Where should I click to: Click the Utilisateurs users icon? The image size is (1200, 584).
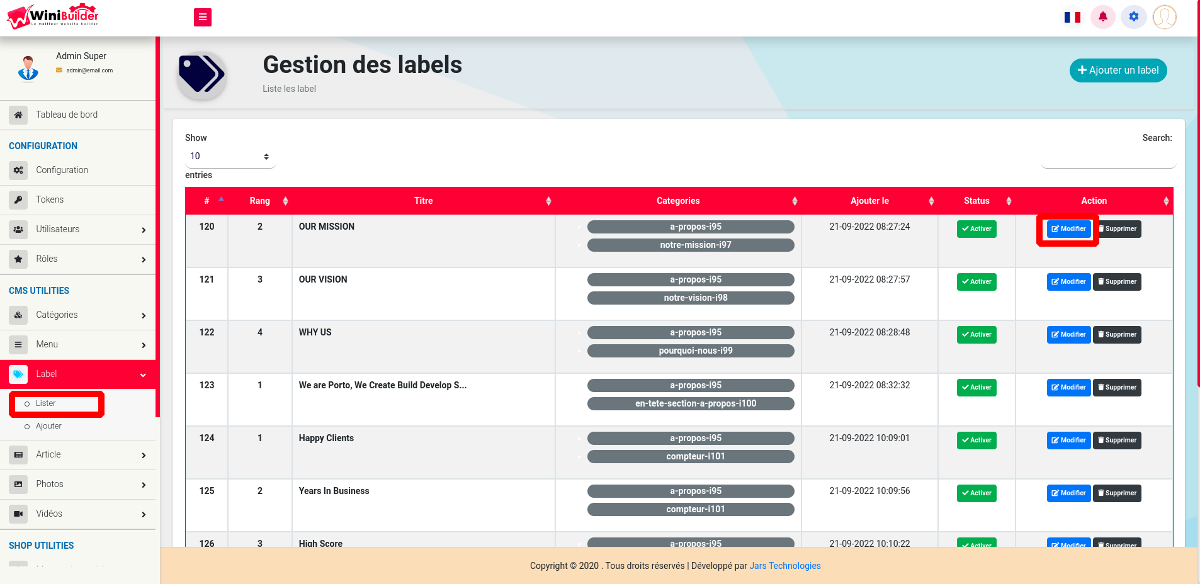tap(18, 230)
